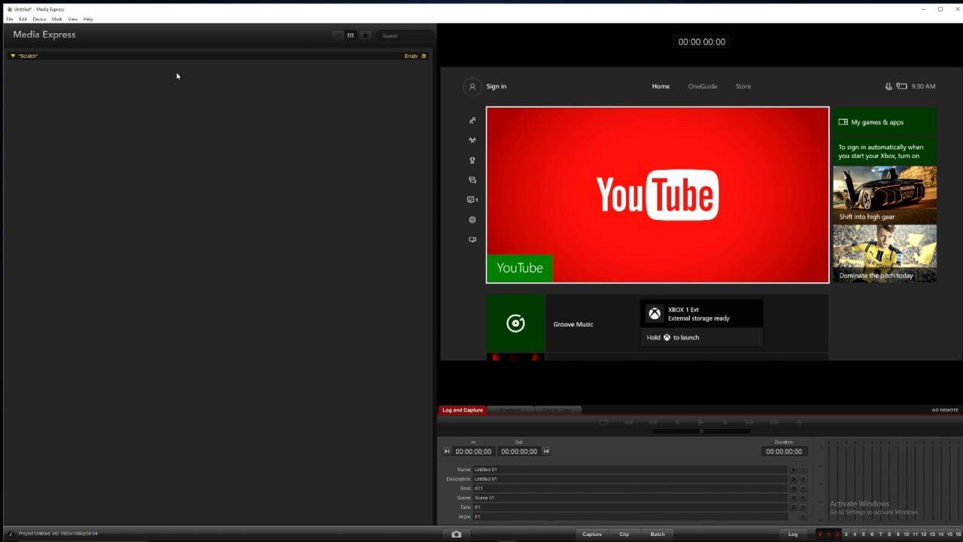The image size is (963, 542).
Task: Click the top 00:00:00:00 timecode display
Action: tap(702, 42)
